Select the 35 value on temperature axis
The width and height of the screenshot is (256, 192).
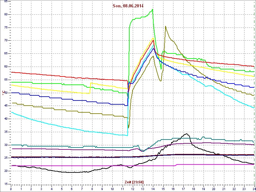[5, 132]
